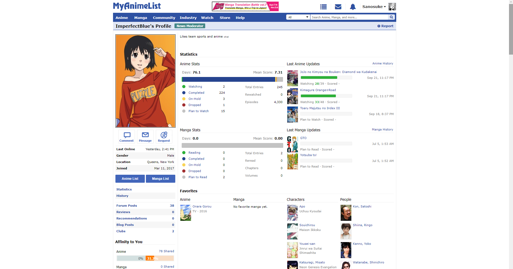This screenshot has height=269, width=513.
Task: Click the anime stats progress bar
Action: click(232, 79)
